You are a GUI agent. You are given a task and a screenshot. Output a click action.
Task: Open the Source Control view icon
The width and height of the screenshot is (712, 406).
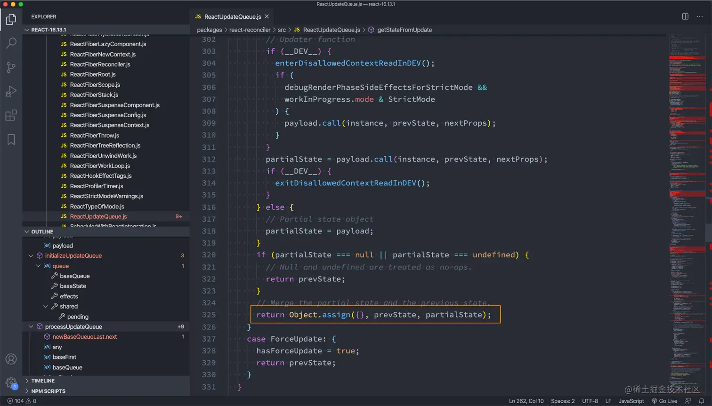[11, 67]
